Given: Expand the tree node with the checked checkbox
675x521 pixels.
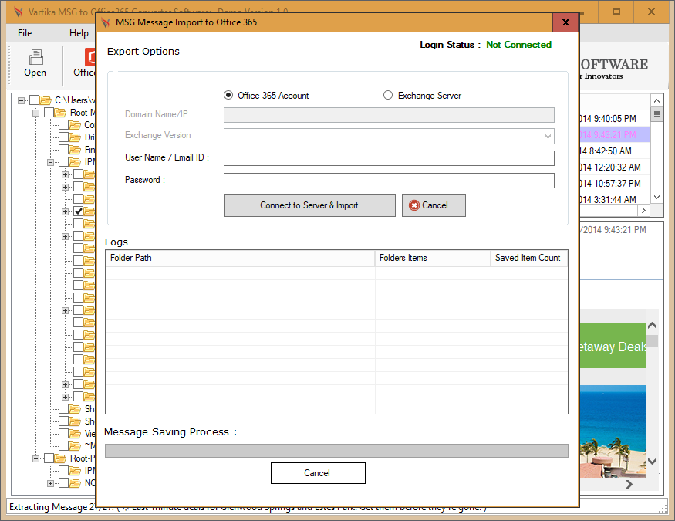Looking at the screenshot, I should (x=65, y=211).
